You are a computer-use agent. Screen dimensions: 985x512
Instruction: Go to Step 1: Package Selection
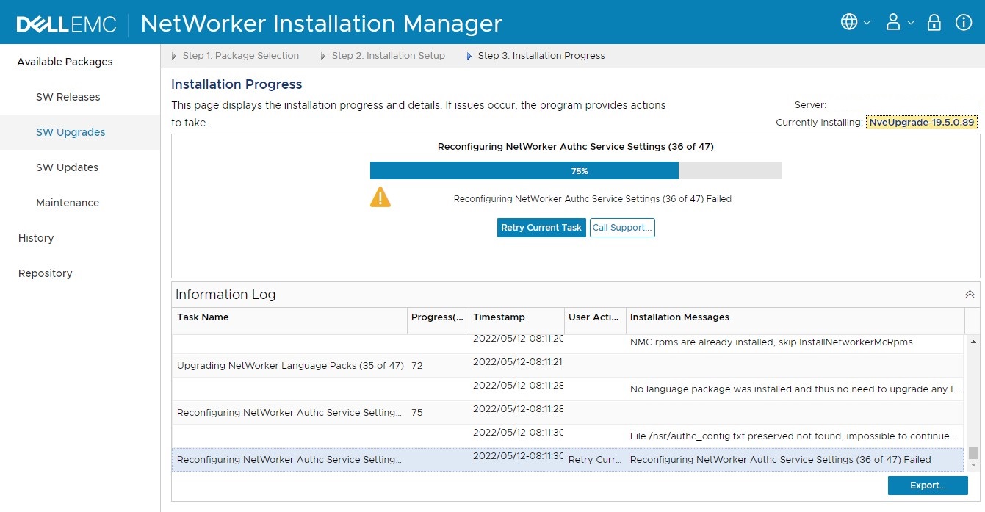[241, 55]
